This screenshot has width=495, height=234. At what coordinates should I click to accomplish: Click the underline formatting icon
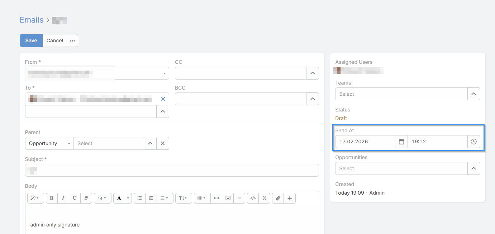(x=75, y=198)
